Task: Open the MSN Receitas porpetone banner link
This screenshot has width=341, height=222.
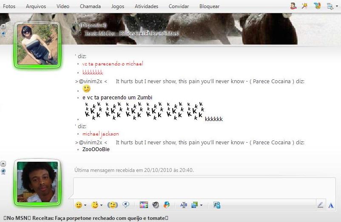Action: [x=86, y=218]
